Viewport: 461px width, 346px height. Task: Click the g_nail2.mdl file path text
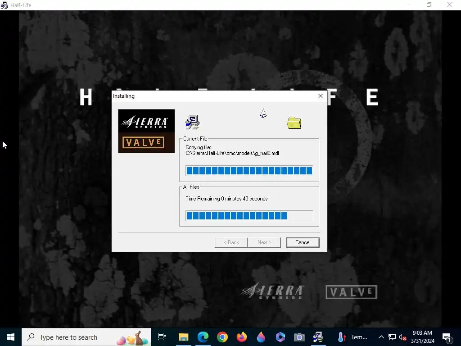pyautogui.click(x=232, y=153)
